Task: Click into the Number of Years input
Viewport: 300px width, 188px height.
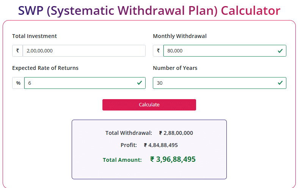Action: [214, 83]
